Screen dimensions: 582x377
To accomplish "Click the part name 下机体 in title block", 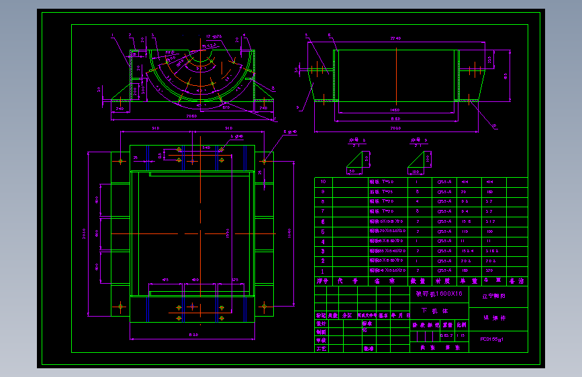I will (x=434, y=311).
